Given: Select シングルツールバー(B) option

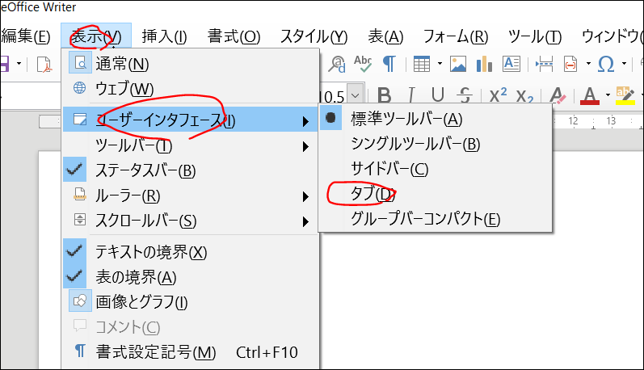Looking at the screenshot, I should (x=436, y=144).
